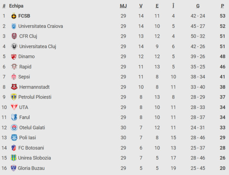This screenshot has height=175, width=229.
Task: Click the Unirea Slobozia yellow crest
Action: tap(14, 158)
